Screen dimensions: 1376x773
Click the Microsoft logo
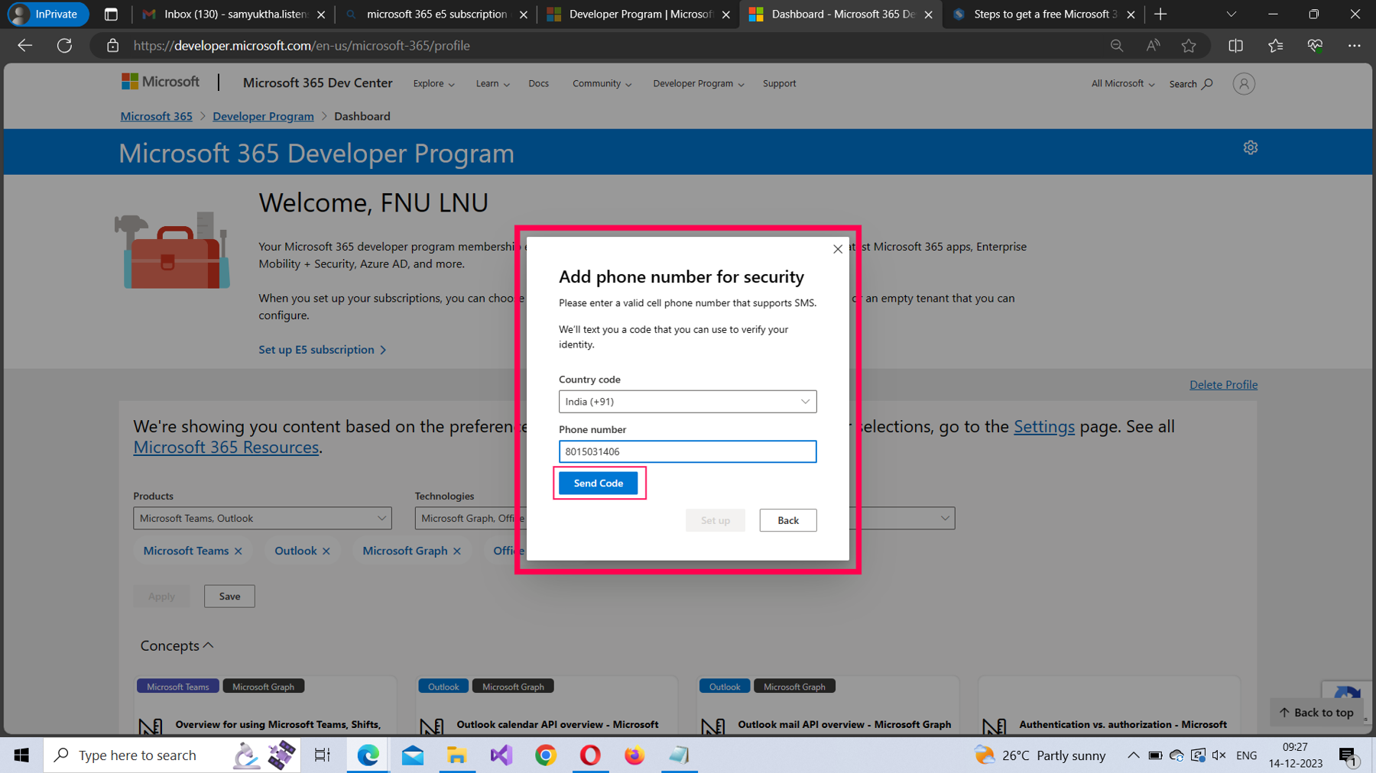pos(161,82)
